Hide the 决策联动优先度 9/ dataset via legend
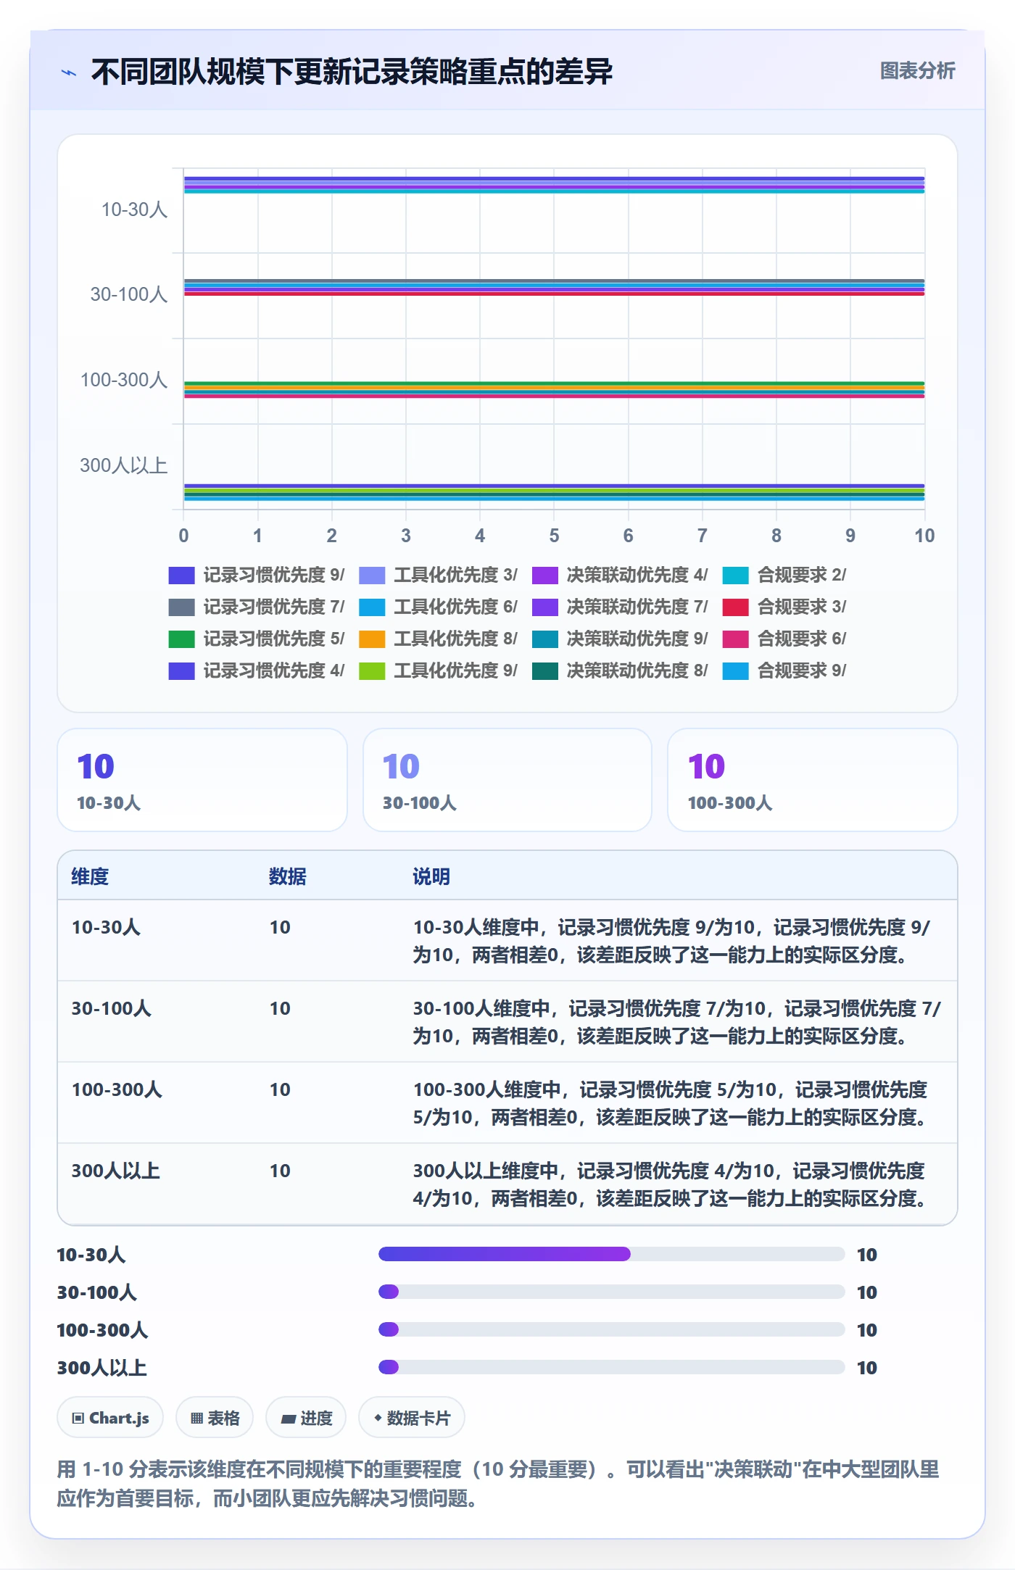This screenshot has height=1570, width=1015. (620, 639)
